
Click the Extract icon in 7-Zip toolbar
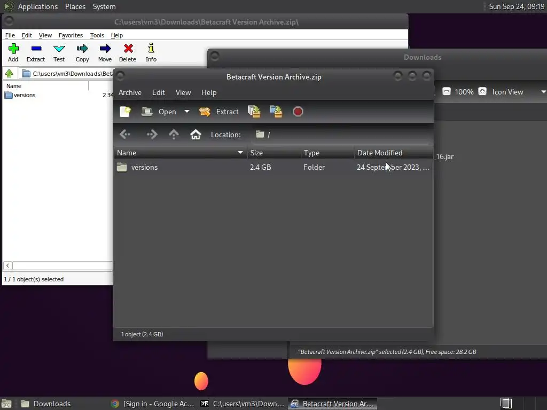[x=36, y=53]
